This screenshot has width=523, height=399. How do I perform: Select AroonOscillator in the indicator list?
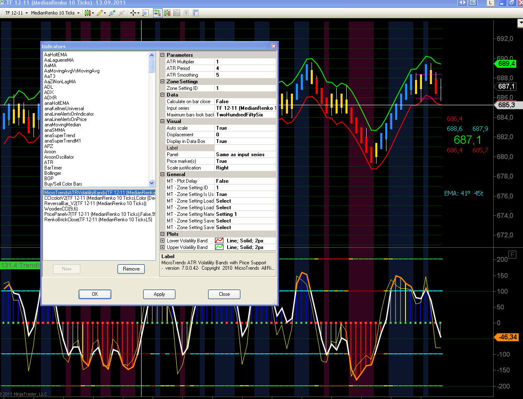tap(59, 157)
